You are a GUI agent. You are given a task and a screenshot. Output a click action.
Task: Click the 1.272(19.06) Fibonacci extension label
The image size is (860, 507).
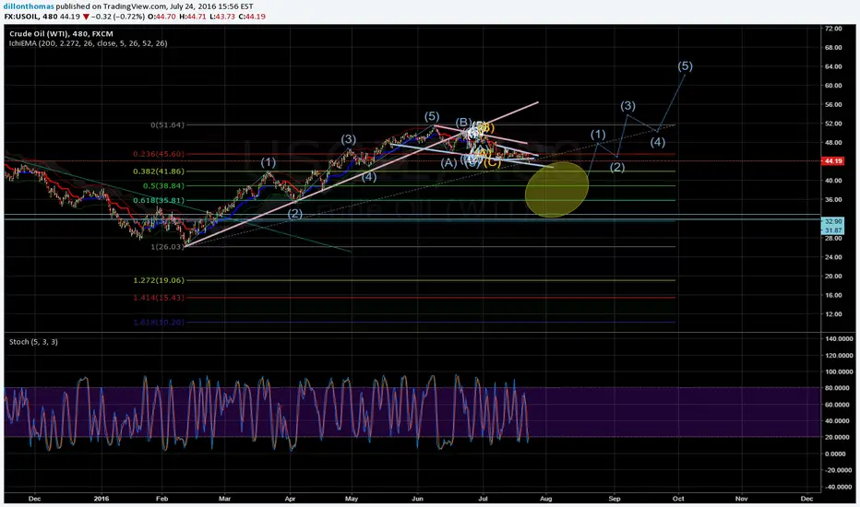click(159, 280)
